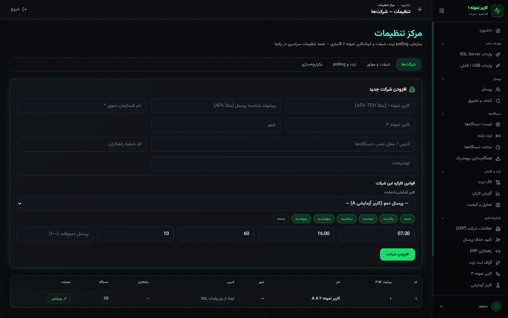Expand admin user menu chevron

click(x=441, y=307)
